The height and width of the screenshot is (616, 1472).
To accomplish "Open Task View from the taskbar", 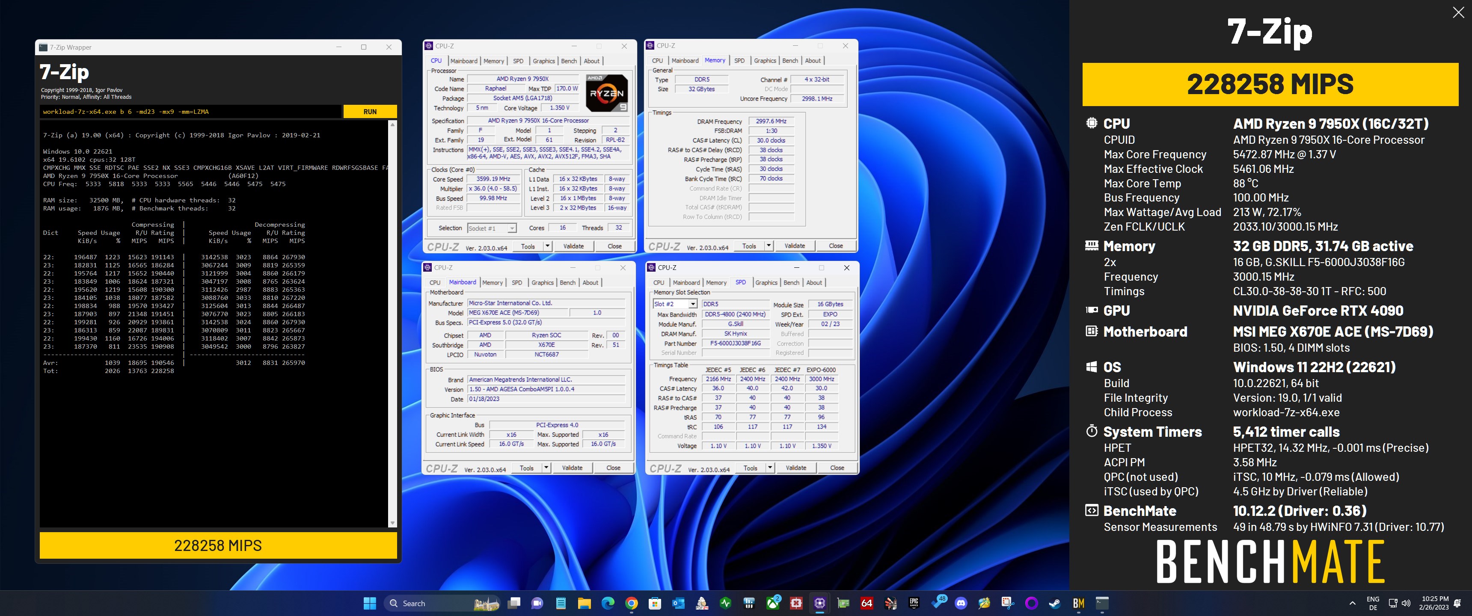I will pos(514,603).
